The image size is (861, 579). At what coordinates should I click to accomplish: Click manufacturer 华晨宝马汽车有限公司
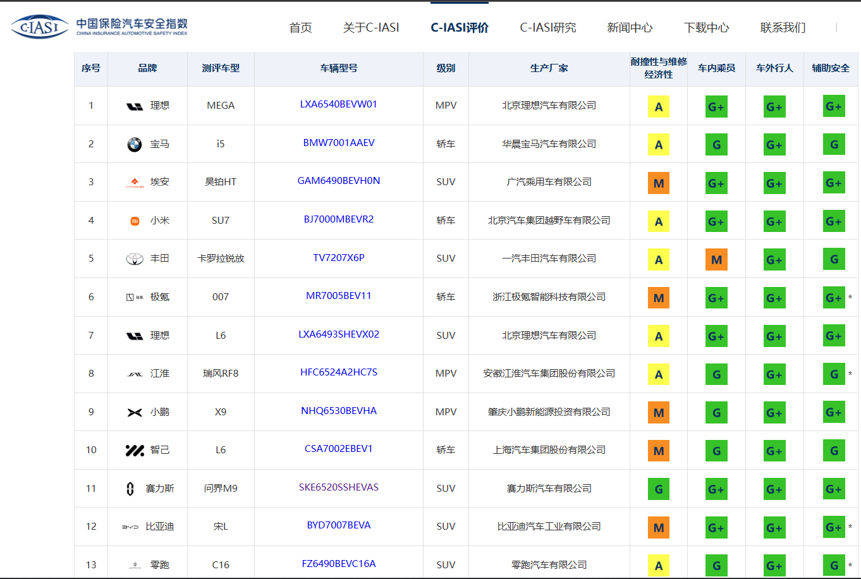(x=549, y=144)
